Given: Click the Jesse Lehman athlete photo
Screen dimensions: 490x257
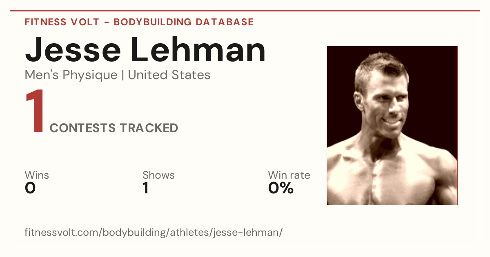Looking at the screenshot, I should tap(392, 125).
